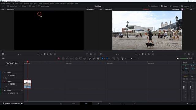
Task: Switch to the Fairlight page tab
Action: point(123,104)
